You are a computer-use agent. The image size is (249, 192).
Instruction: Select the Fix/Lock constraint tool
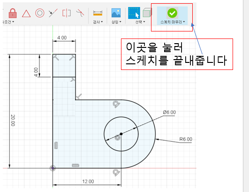pos(13,13)
